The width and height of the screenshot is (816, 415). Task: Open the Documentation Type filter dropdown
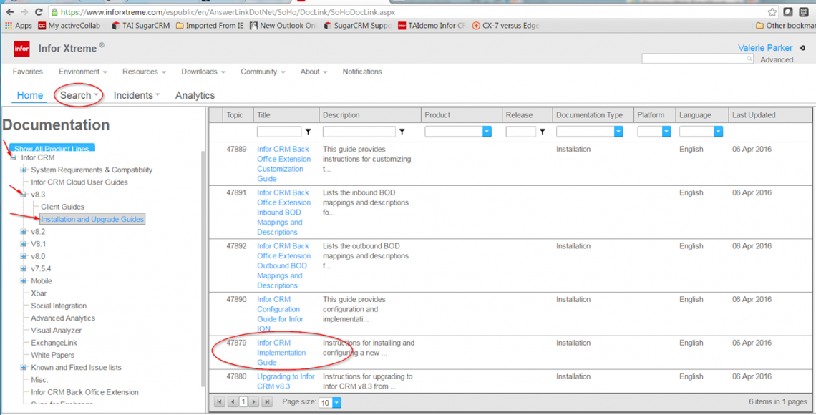click(618, 132)
